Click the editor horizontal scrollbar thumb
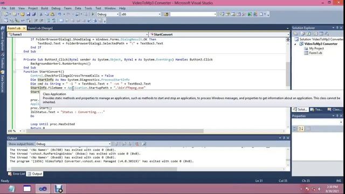This screenshot has height=194, width=345. coord(115,131)
